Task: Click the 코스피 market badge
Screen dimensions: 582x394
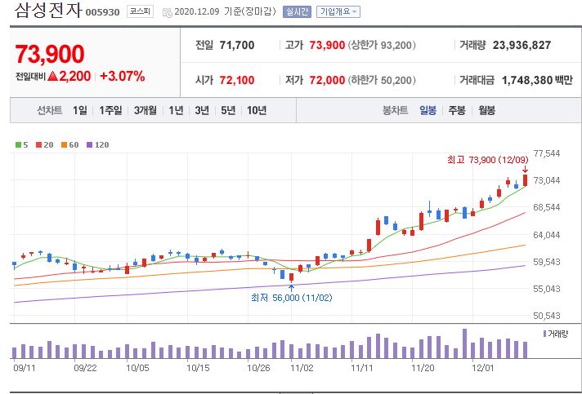Action: 140,11
